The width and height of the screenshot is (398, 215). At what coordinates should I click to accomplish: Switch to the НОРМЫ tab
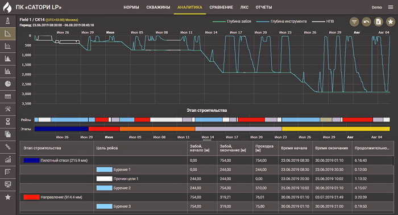131,7
